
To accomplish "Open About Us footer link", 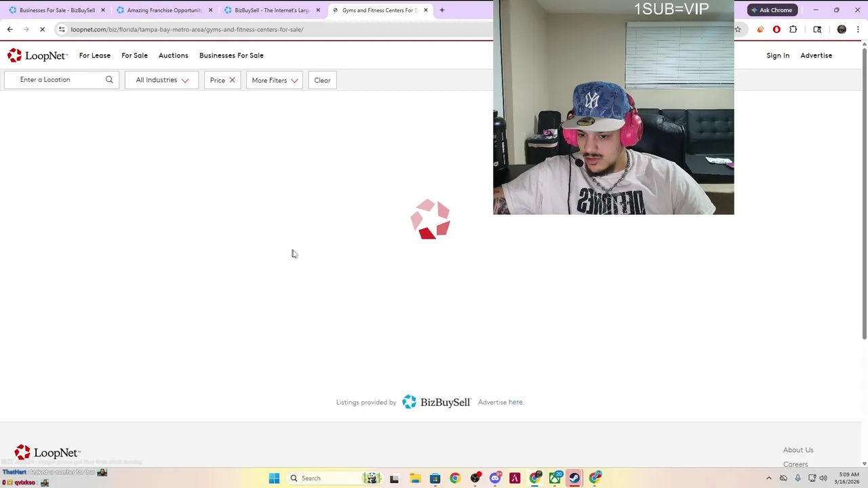I will [798, 450].
